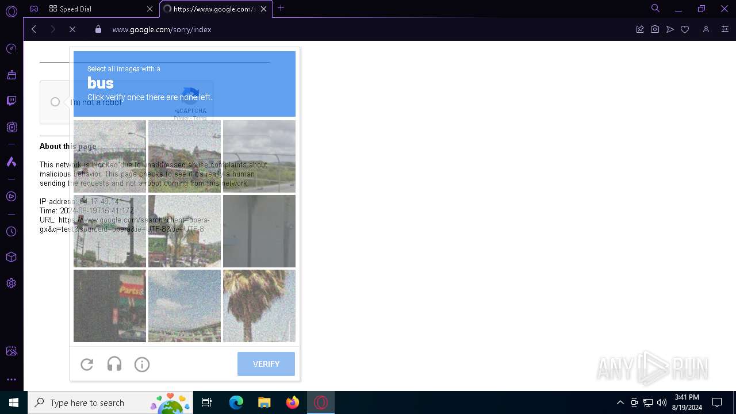Image resolution: width=736 pixels, height=414 pixels.
Task: Click the site security lock icon
Action: pos(98,29)
